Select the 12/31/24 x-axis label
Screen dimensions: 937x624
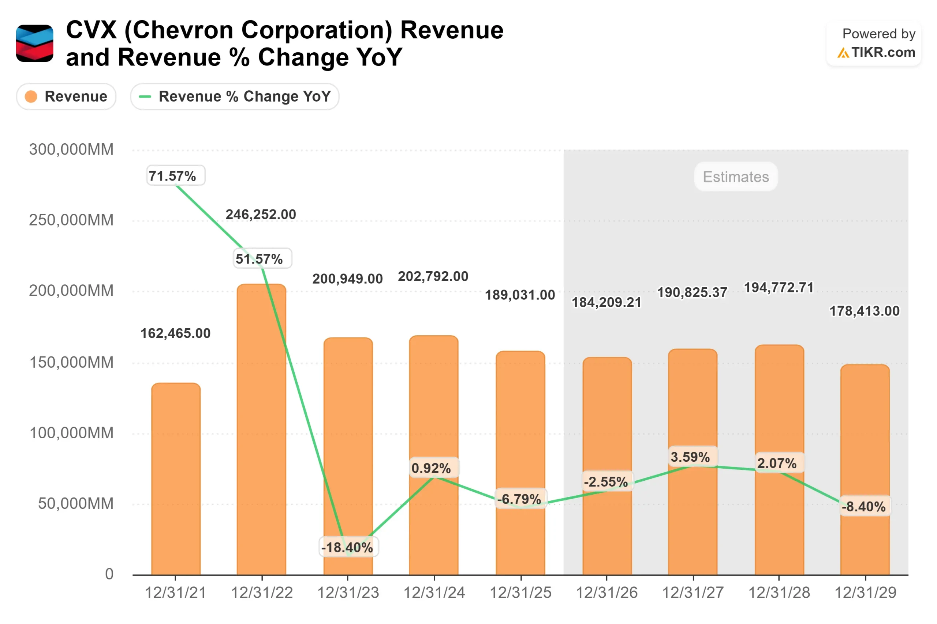point(434,593)
